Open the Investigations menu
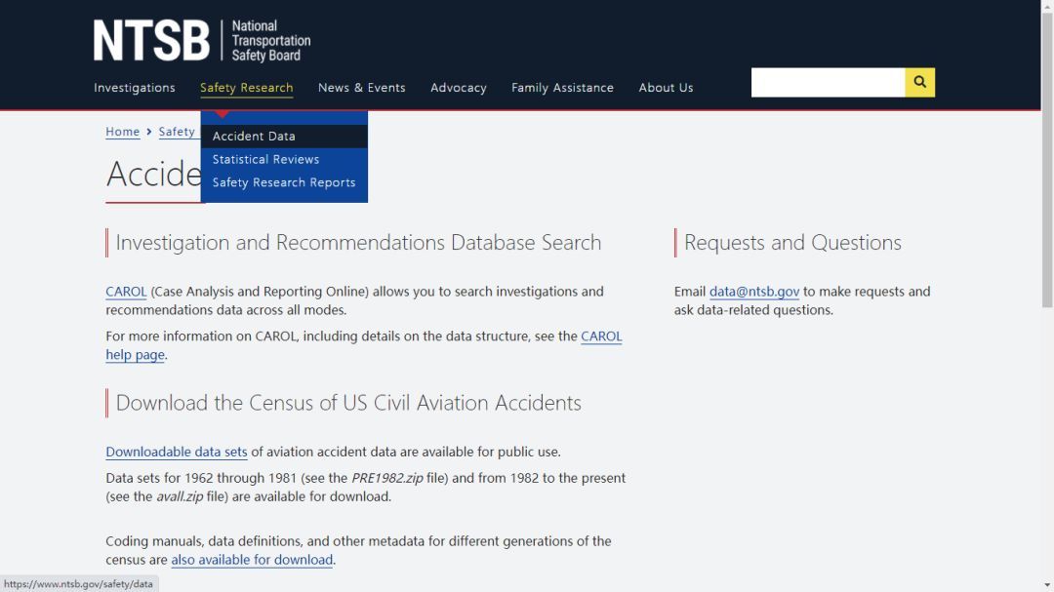1054x592 pixels. tap(135, 88)
